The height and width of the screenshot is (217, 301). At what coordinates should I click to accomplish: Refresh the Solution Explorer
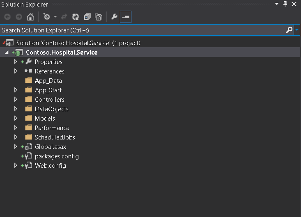76,17
